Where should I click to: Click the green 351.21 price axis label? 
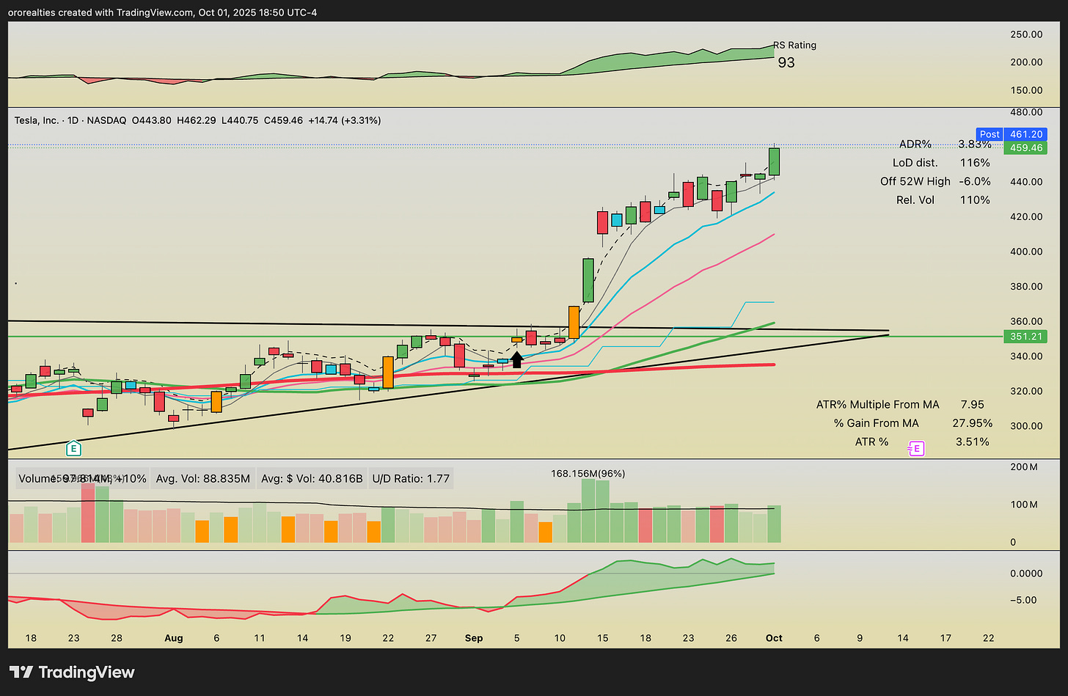pyautogui.click(x=1026, y=337)
